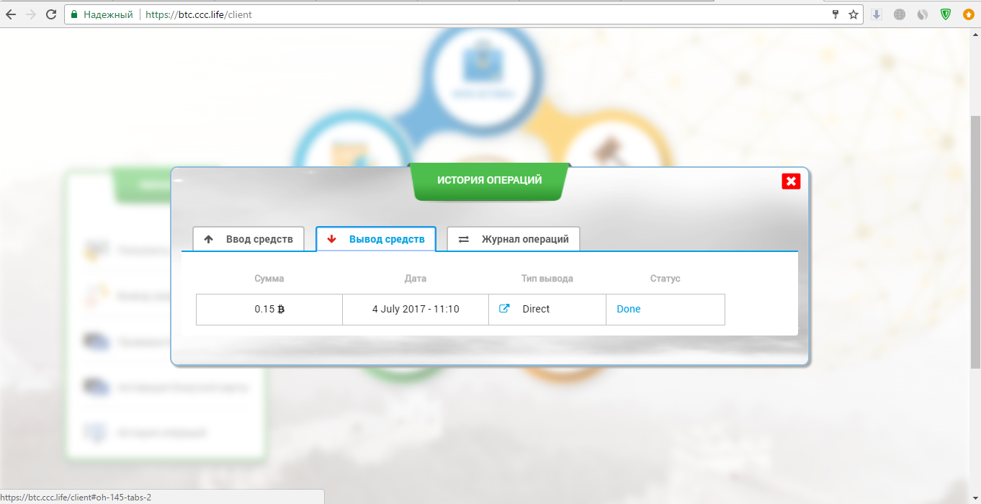Click the gray globe extension icon
The image size is (981, 504).
click(x=900, y=14)
